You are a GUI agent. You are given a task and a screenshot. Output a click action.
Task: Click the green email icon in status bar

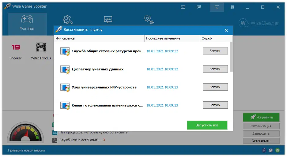pyautogui.click(x=278, y=150)
